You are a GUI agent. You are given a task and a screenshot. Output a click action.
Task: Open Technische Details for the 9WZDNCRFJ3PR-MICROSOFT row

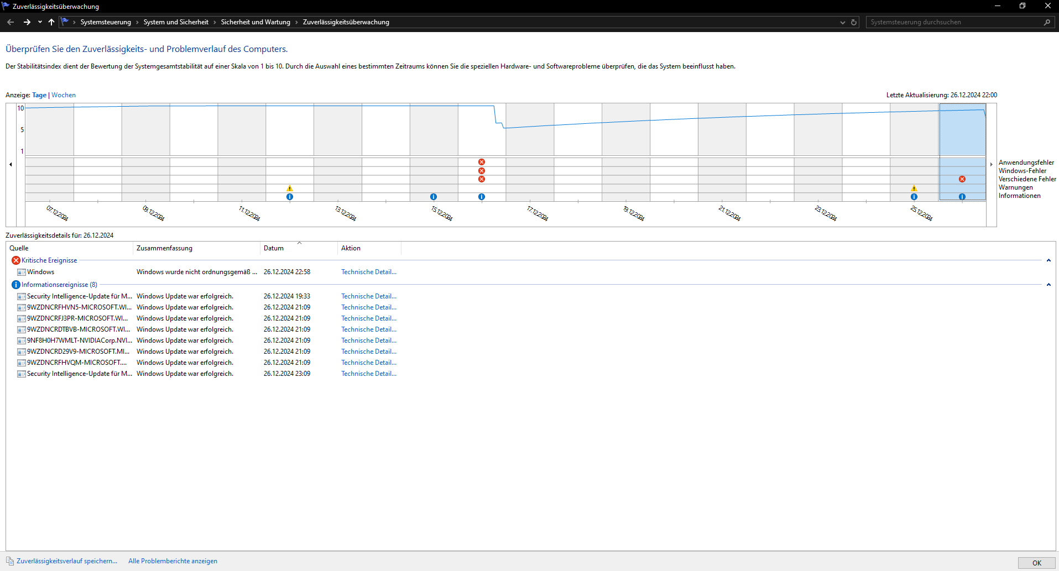[369, 318]
